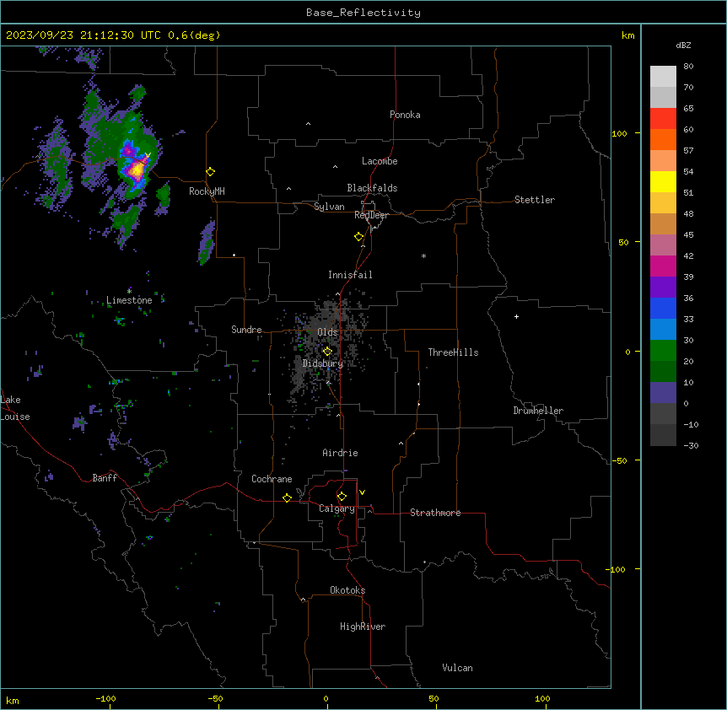Click the 100 tick label on right axis
The image size is (727, 710).
pos(619,133)
